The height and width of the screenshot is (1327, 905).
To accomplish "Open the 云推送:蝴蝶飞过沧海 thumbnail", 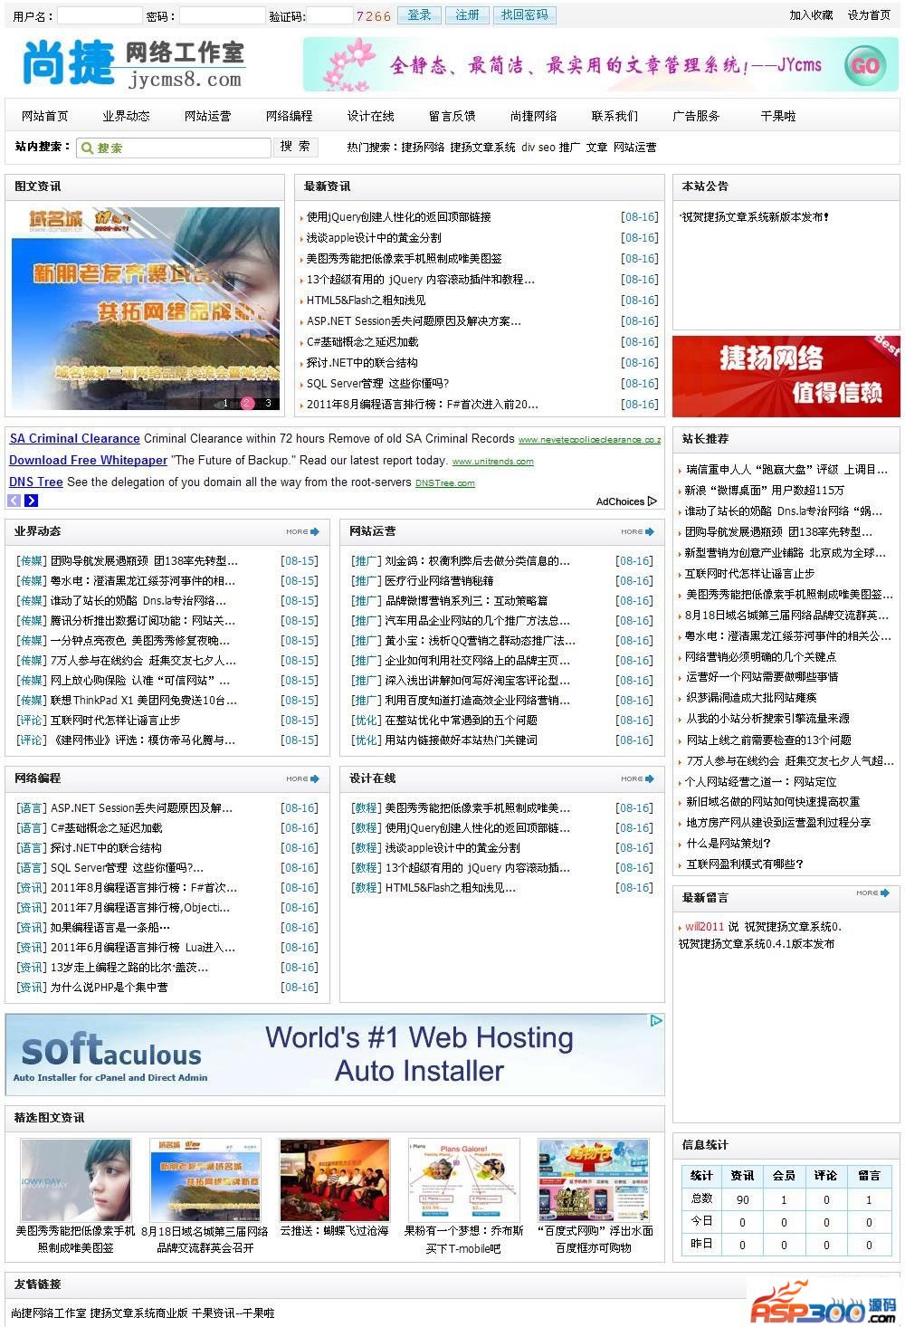I will 335,1179.
